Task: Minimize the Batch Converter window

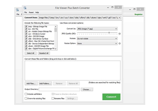Action: pos(108,7)
